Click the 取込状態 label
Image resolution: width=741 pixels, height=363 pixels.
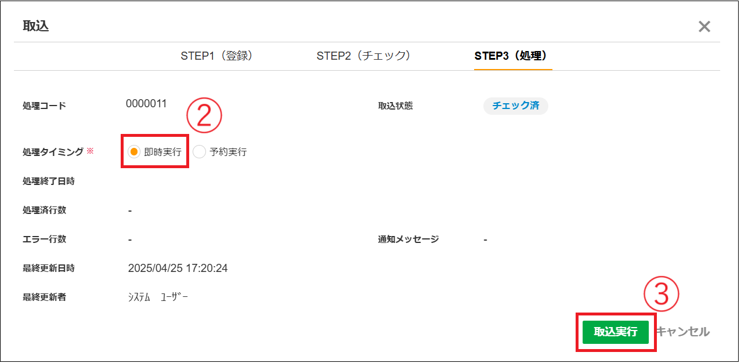(x=395, y=106)
